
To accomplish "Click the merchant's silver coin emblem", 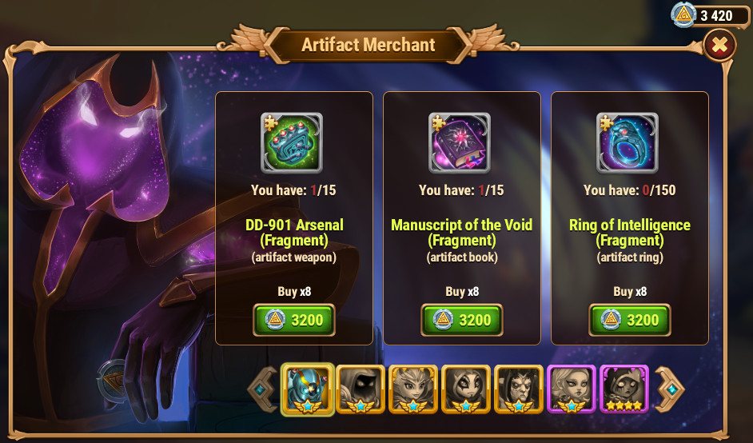I will click(111, 381).
